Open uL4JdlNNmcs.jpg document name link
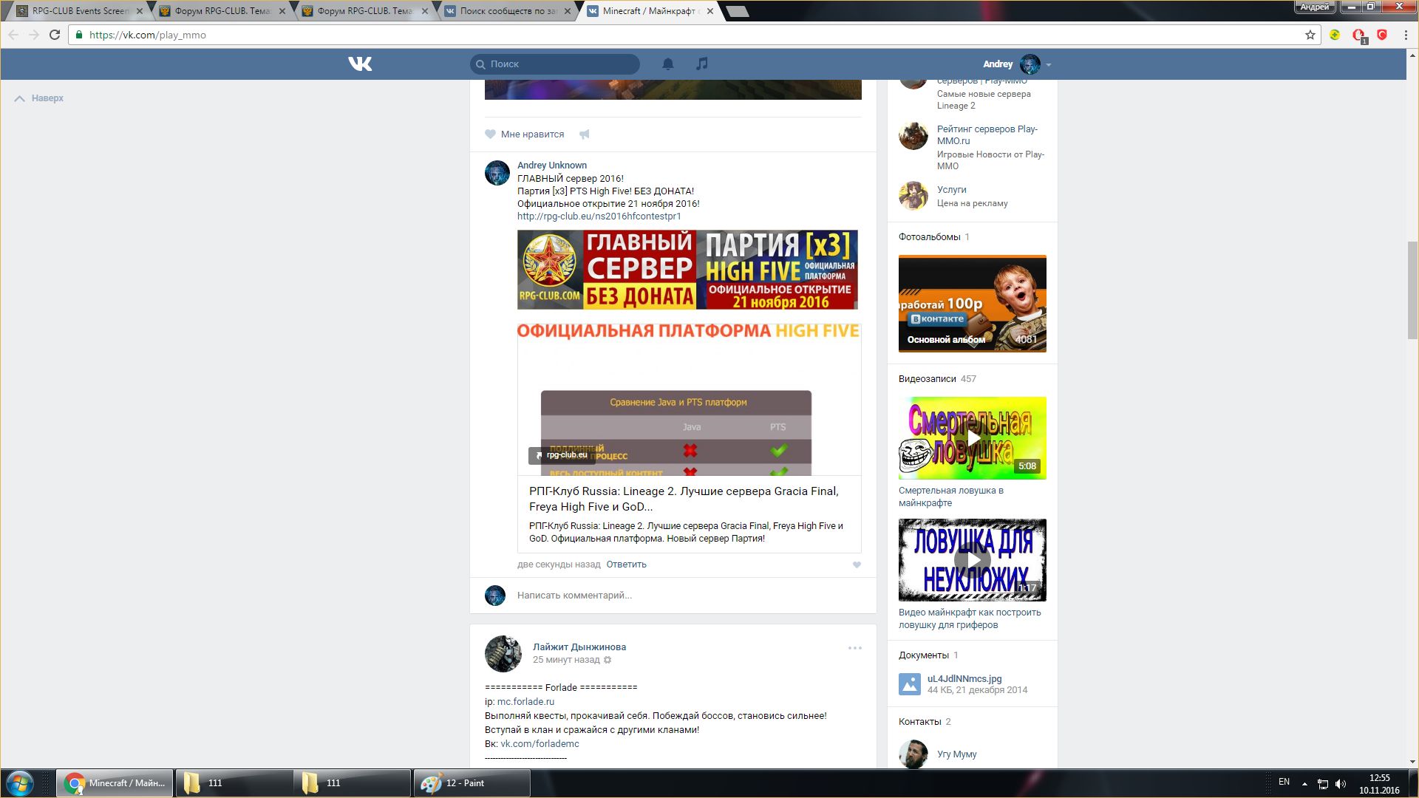Image resolution: width=1419 pixels, height=798 pixels. (964, 679)
